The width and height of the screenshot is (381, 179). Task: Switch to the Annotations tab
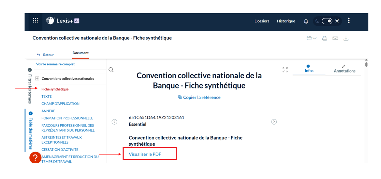[344, 69]
